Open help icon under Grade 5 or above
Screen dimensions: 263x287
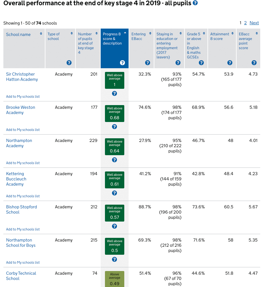click(201, 63)
